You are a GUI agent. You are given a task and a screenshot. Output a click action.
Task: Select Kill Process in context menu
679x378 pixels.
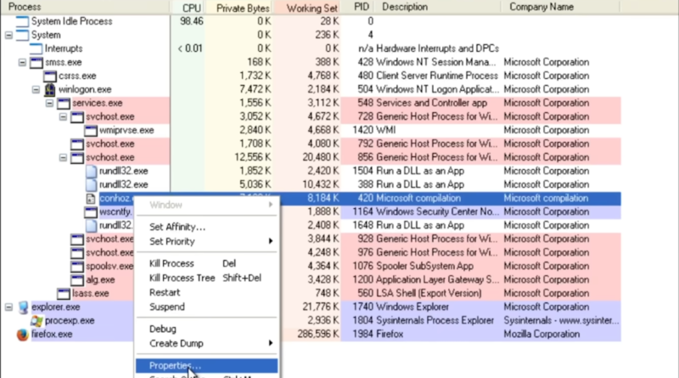(x=206, y=263)
